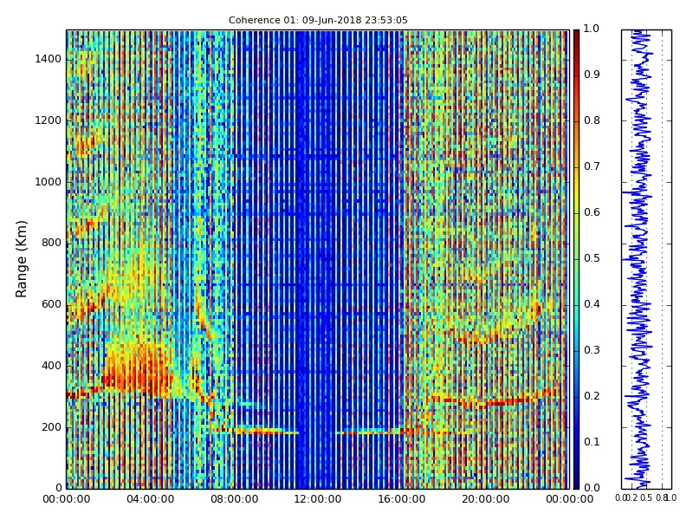
Task: Click the 08:00:00 time axis label
Action: pyautogui.click(x=234, y=500)
